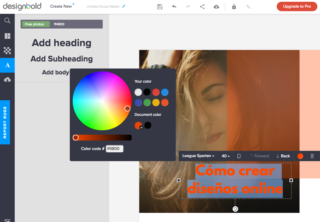Switch to the Text tab in sidebar
Viewport: 320px width, 222px height.
[7, 65]
